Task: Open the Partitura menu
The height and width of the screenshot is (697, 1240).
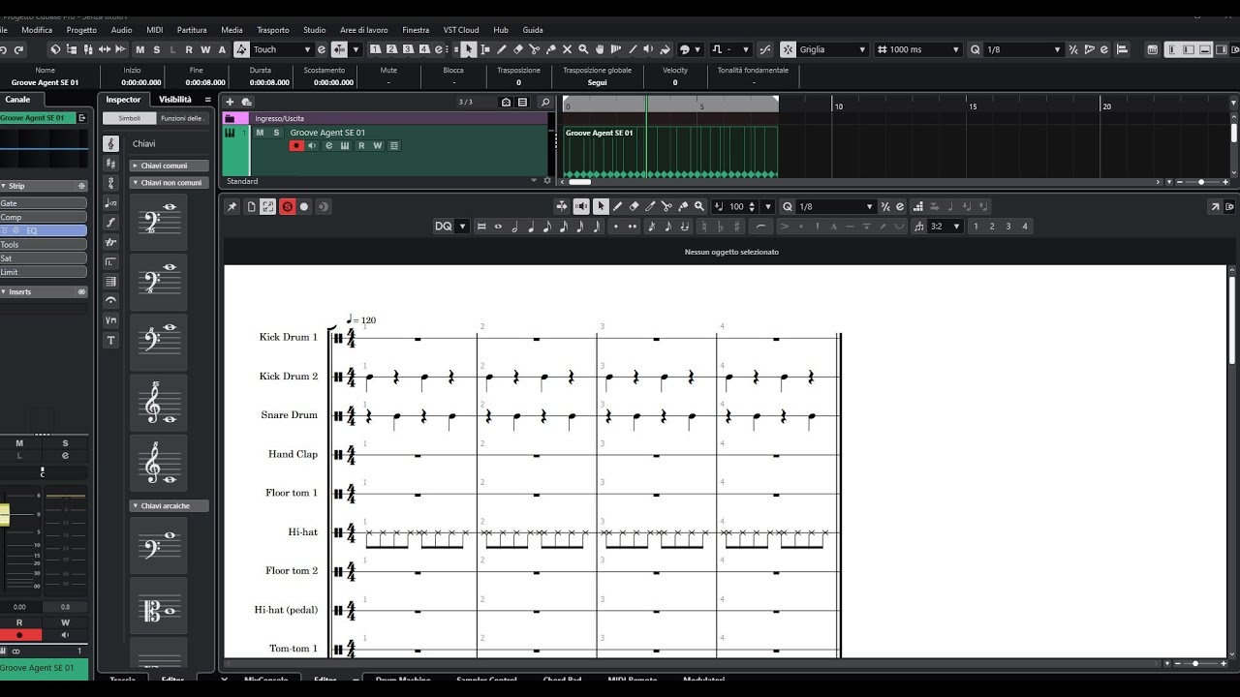Action: 192,30
